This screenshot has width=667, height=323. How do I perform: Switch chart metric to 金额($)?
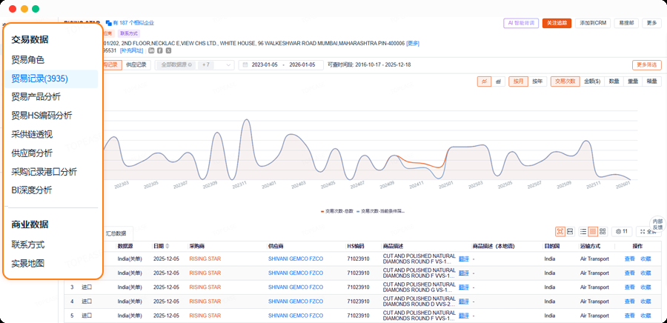pos(592,81)
